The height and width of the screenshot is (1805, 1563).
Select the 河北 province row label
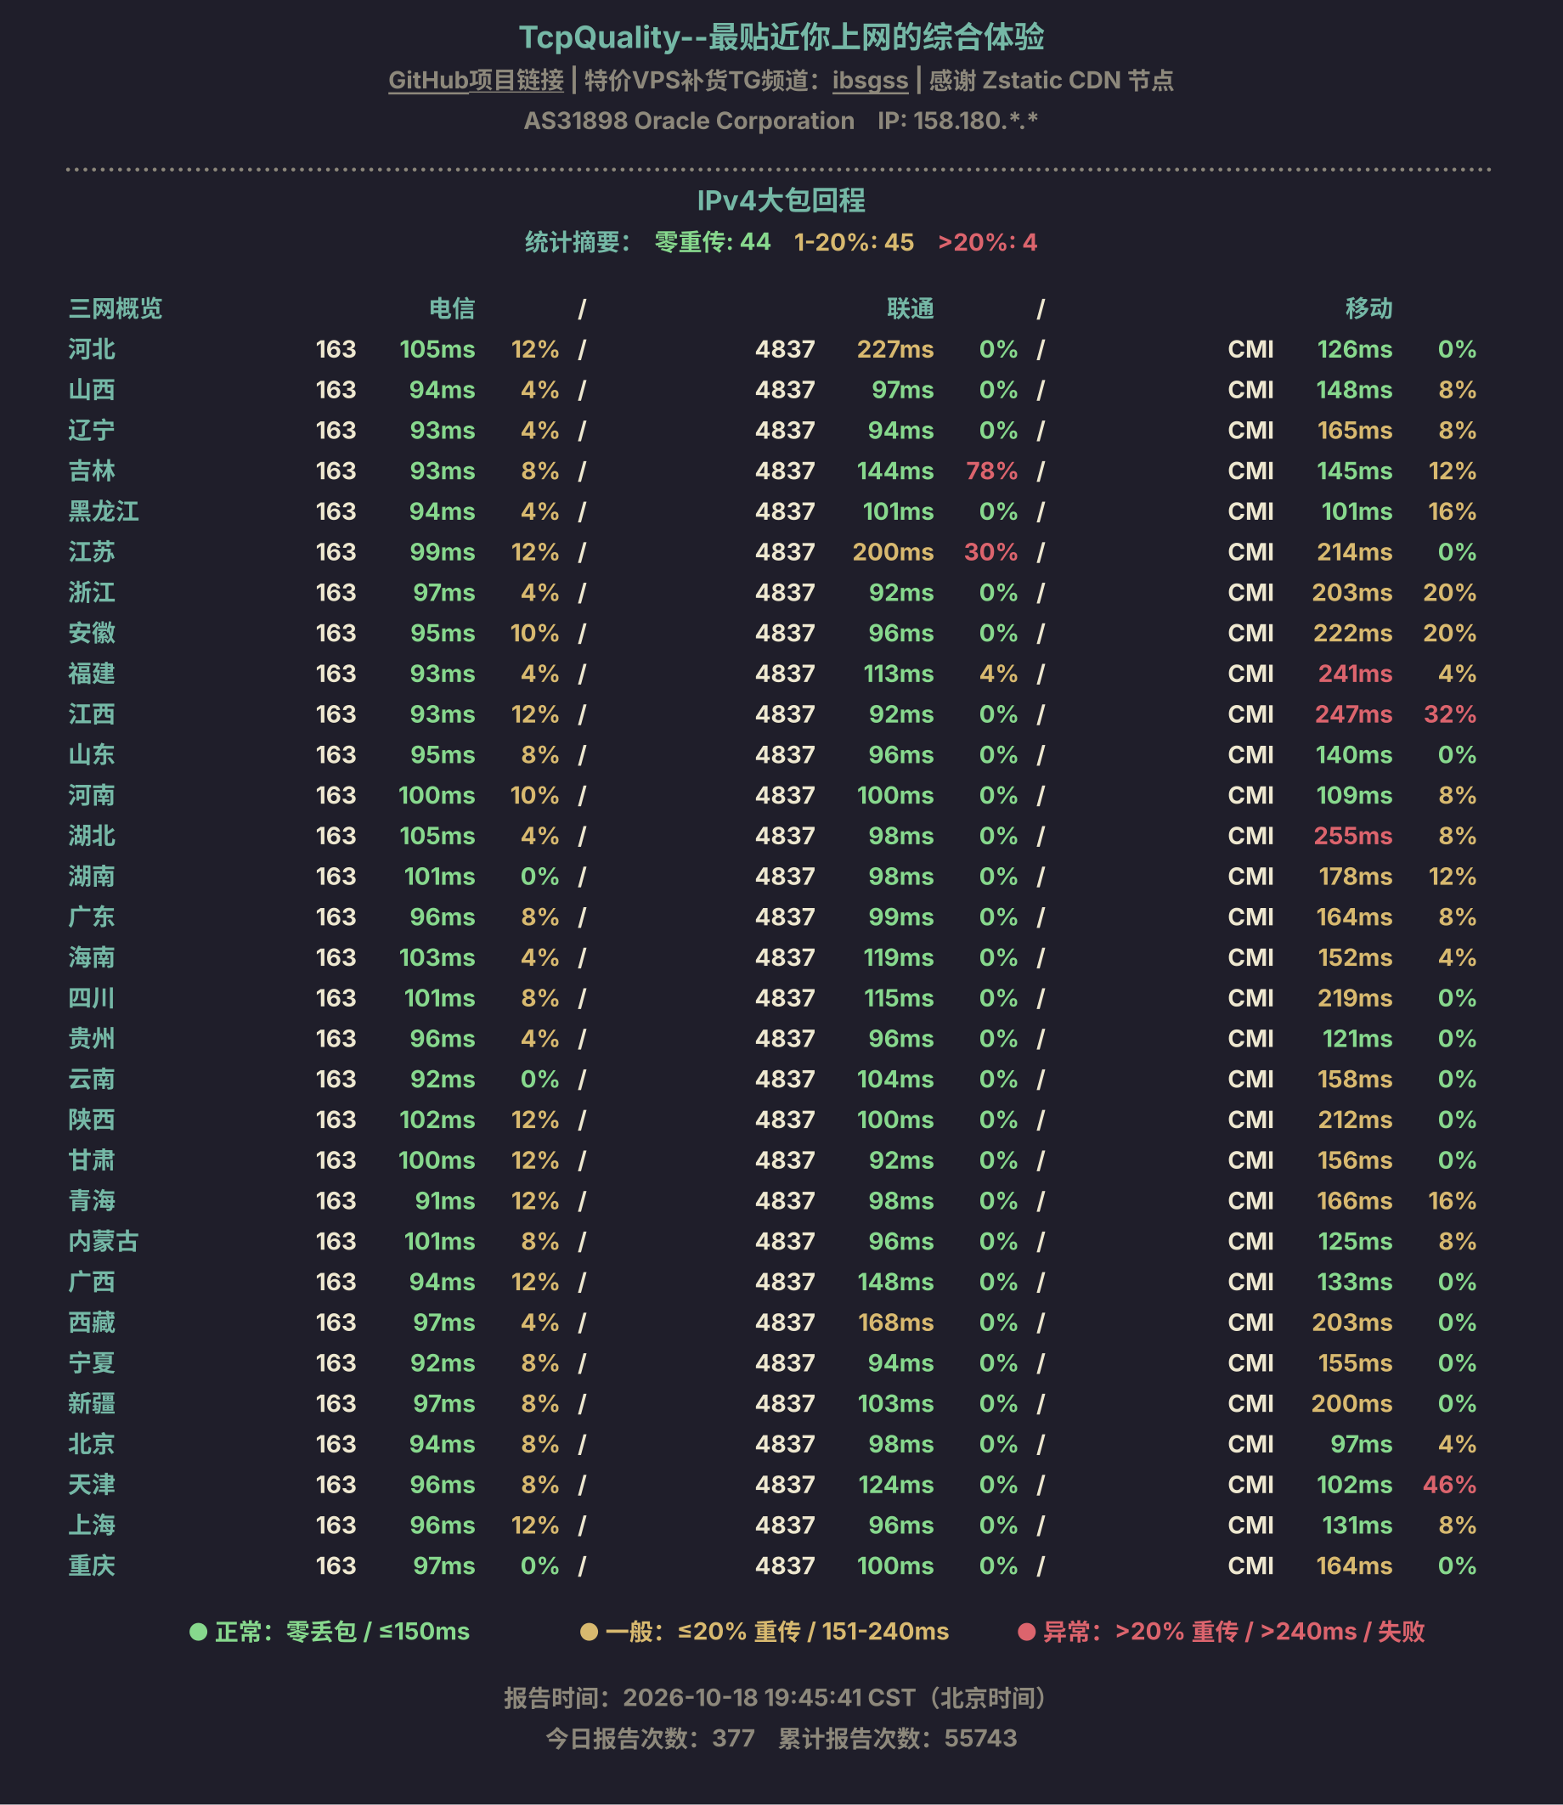tap(92, 350)
